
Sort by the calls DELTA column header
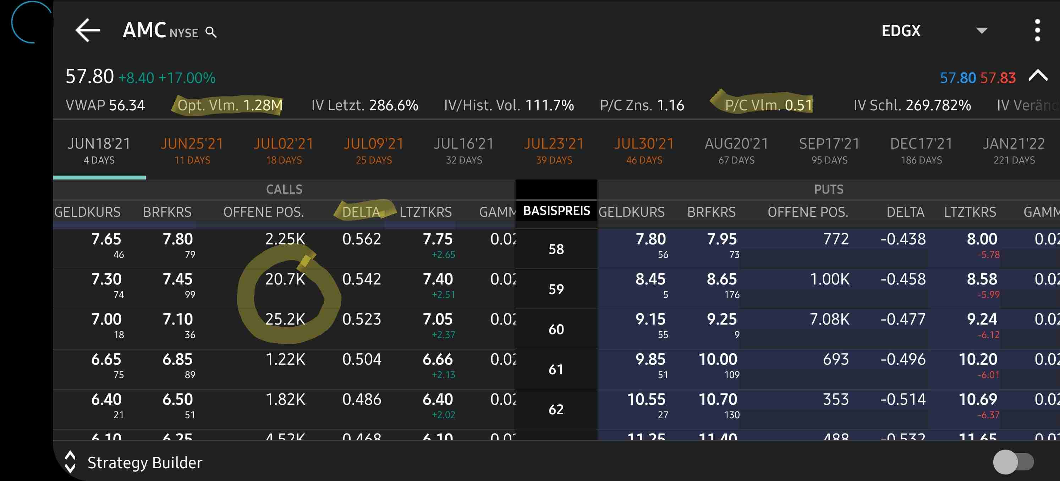[361, 212]
